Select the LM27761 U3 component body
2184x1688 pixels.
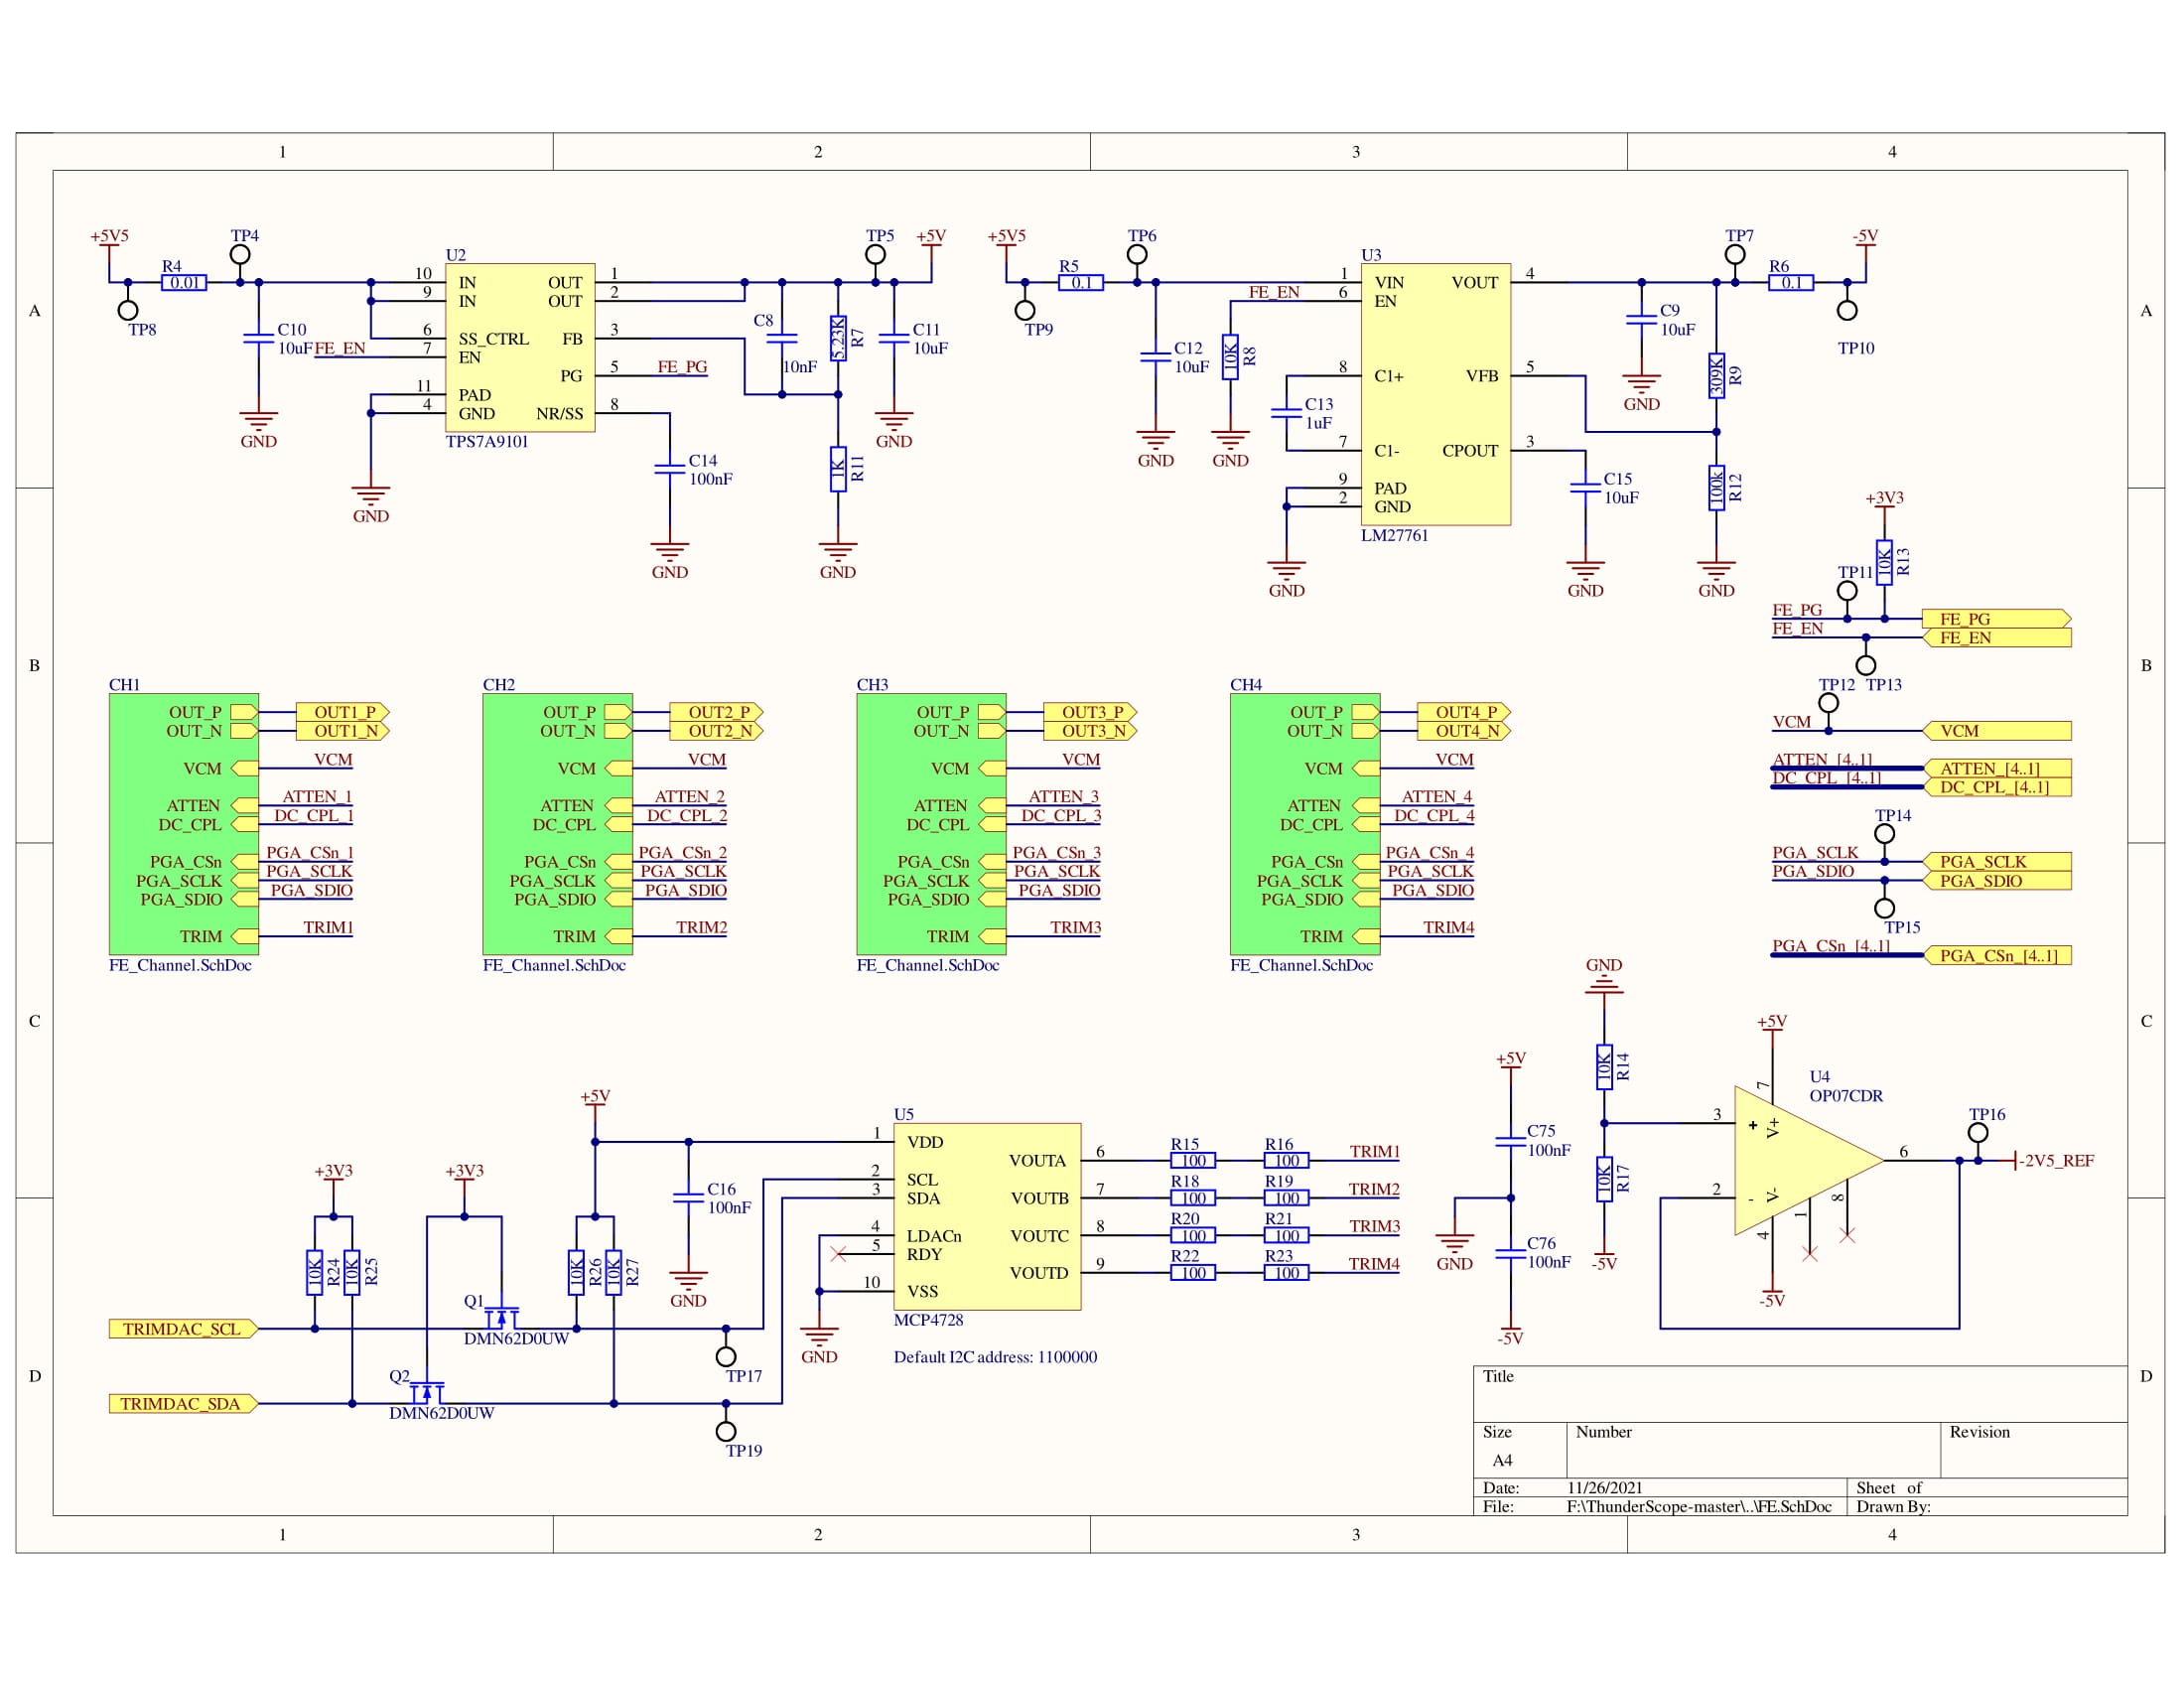click(x=1435, y=393)
